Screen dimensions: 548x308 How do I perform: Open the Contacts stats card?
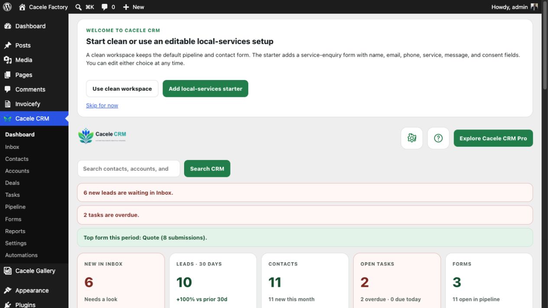coord(305,281)
